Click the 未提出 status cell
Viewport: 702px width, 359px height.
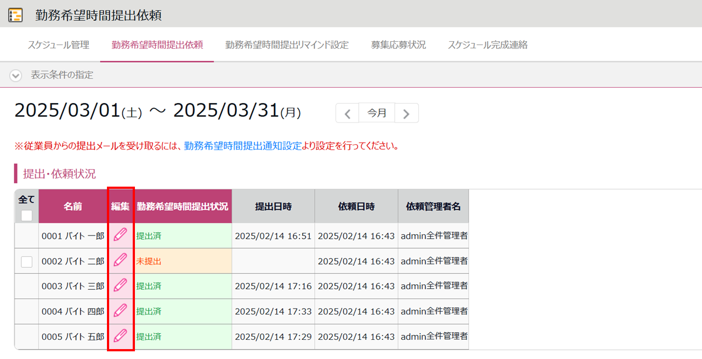[x=149, y=261]
